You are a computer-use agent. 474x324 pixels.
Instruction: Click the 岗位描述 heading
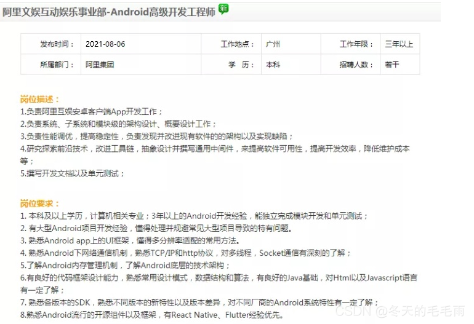click(39, 99)
